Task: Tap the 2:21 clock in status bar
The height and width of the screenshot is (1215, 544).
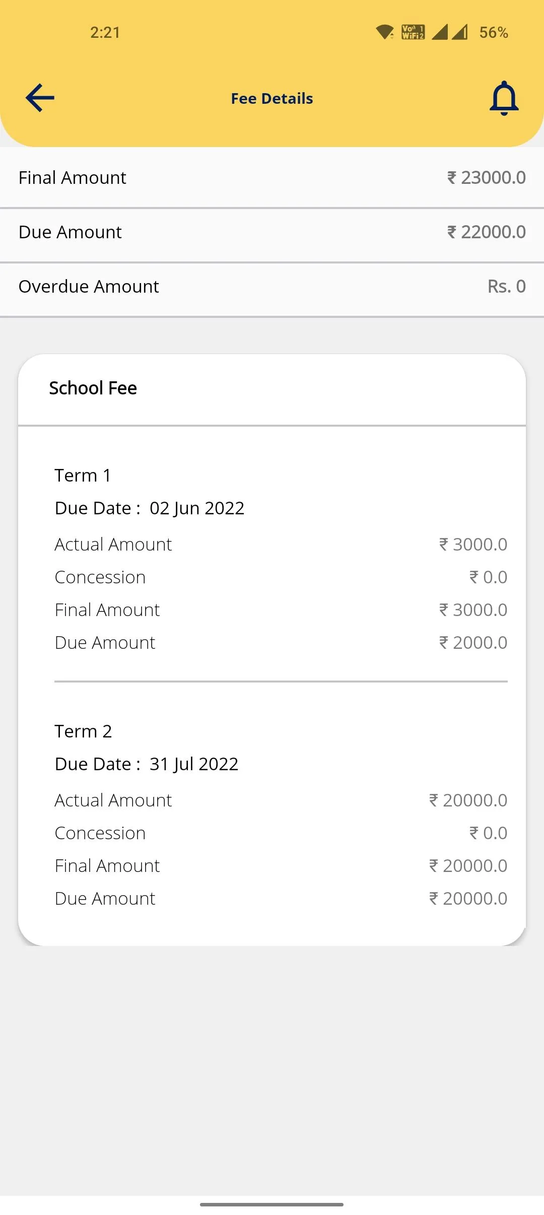Action: point(105,33)
